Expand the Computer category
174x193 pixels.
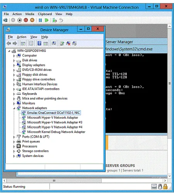[14, 56]
